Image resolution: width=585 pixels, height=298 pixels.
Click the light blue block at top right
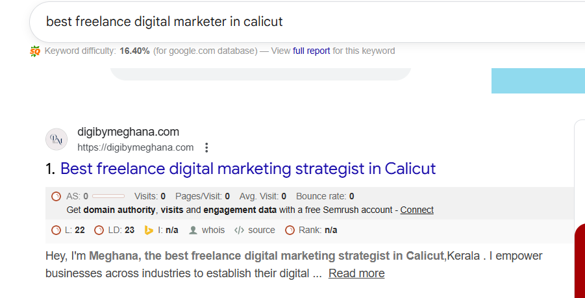538,81
